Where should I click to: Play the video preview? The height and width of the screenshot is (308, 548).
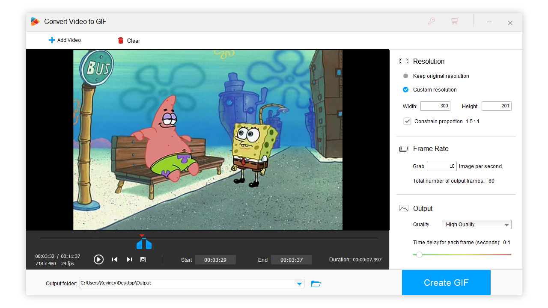tap(98, 259)
